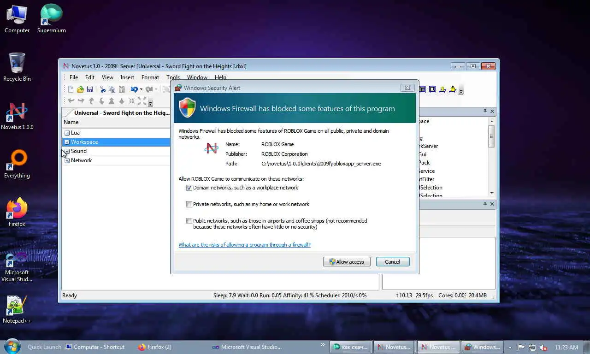
Task: Select the Network item in the tree
Action: click(81, 160)
